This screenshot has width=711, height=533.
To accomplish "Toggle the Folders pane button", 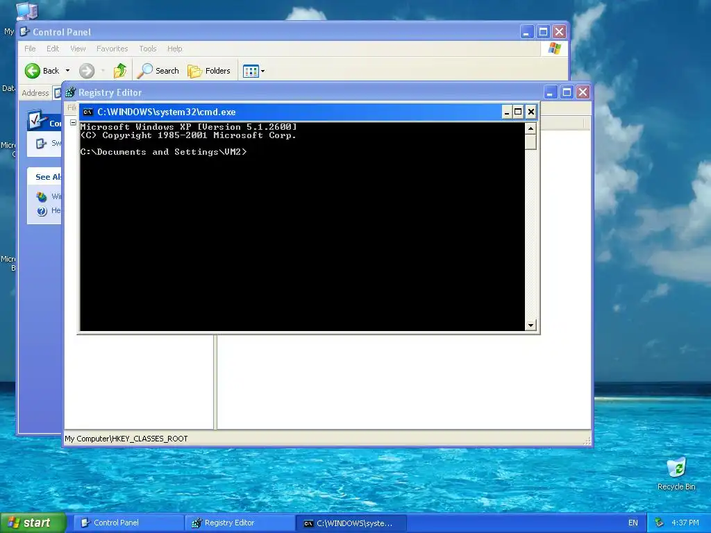I will coord(209,71).
